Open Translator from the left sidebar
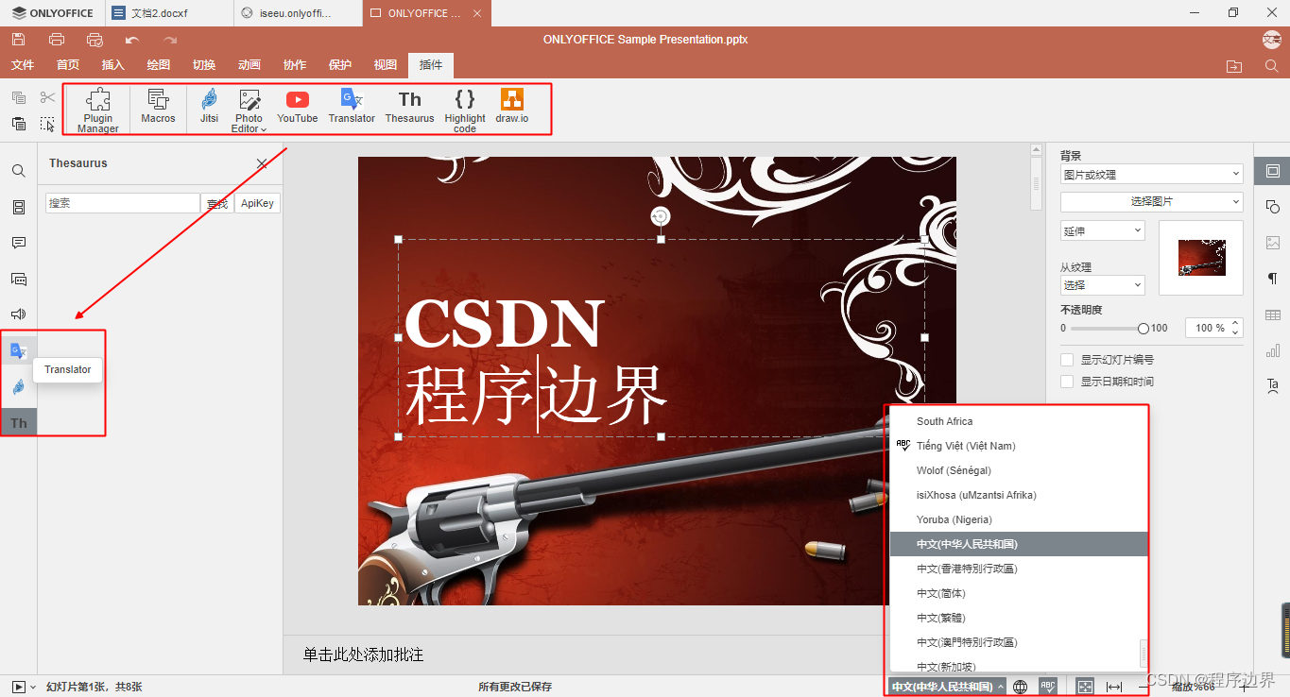Viewport: 1290px width, 697px height. click(x=19, y=351)
